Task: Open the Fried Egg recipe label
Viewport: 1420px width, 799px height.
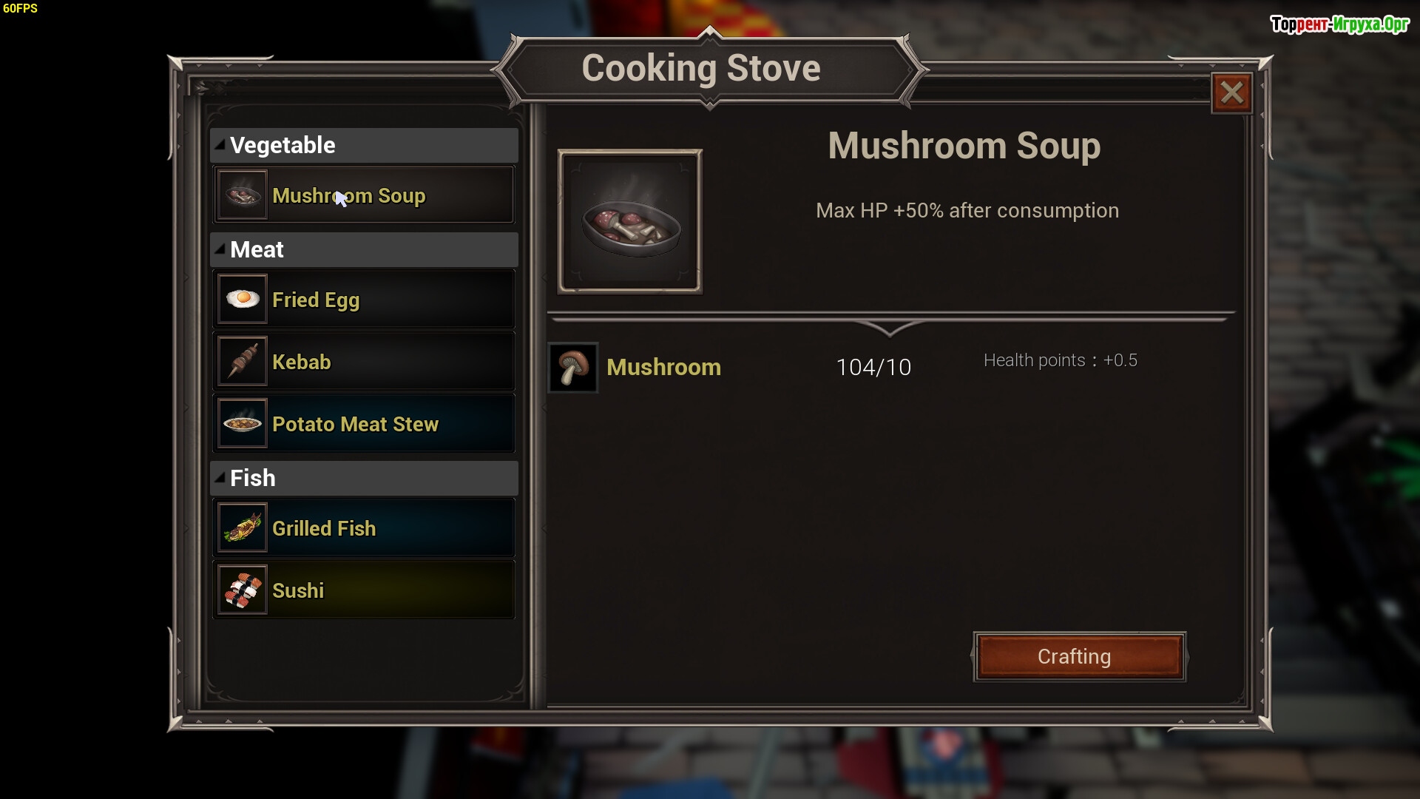Action: [316, 300]
